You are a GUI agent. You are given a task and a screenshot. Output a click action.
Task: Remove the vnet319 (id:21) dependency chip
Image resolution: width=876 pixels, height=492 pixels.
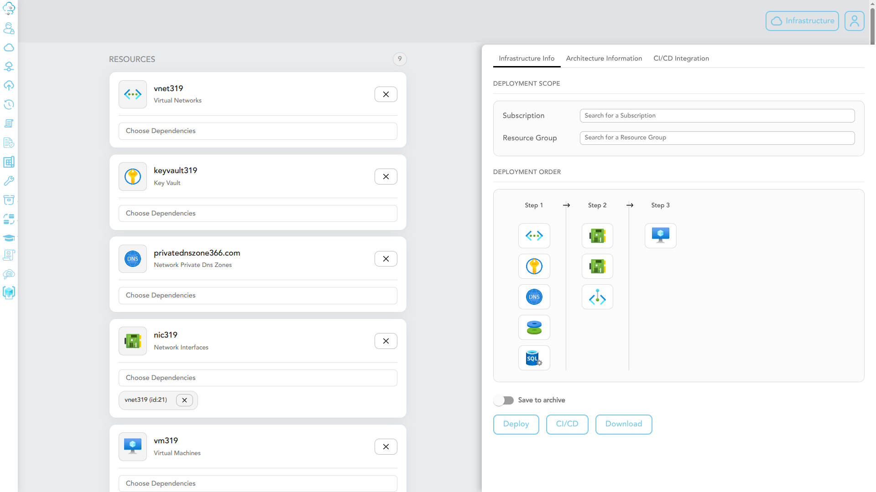coord(184,400)
